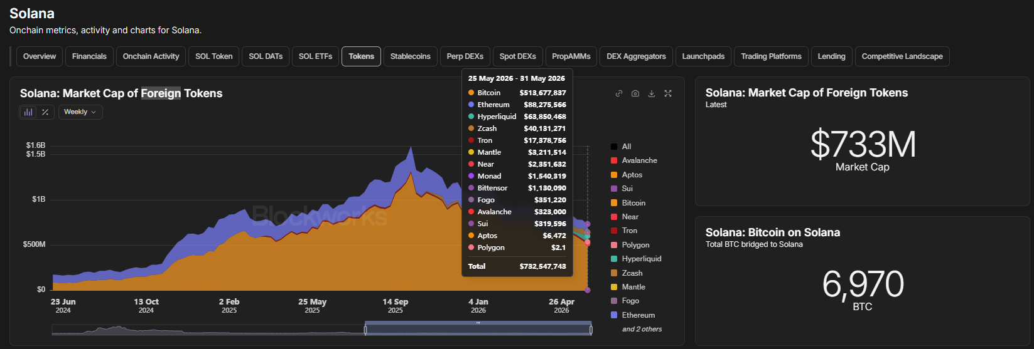Screen dimensions: 1034x349
Task: Click chart title 'Solana: Market Cap of Foreign Tokens'
Action: 121,93
